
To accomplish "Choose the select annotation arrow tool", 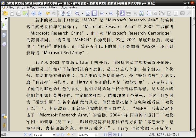I will 135,13.
